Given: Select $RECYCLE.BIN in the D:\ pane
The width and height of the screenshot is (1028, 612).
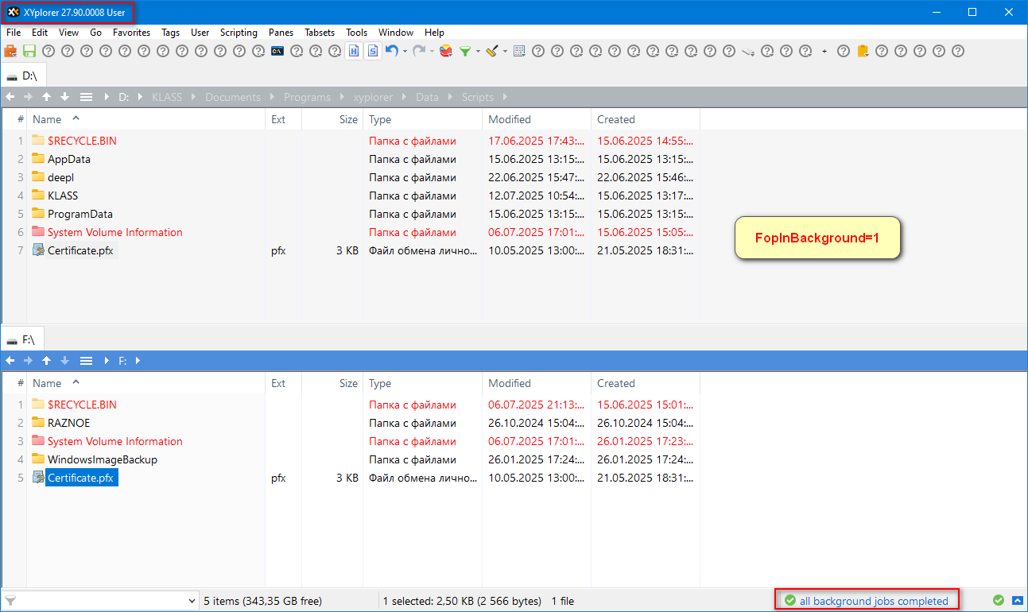Looking at the screenshot, I should click(x=82, y=141).
